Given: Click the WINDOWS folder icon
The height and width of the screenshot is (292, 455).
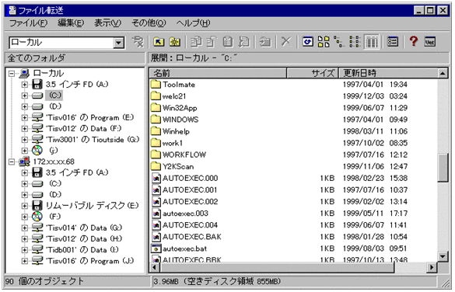Looking at the screenshot, I should (156, 120).
